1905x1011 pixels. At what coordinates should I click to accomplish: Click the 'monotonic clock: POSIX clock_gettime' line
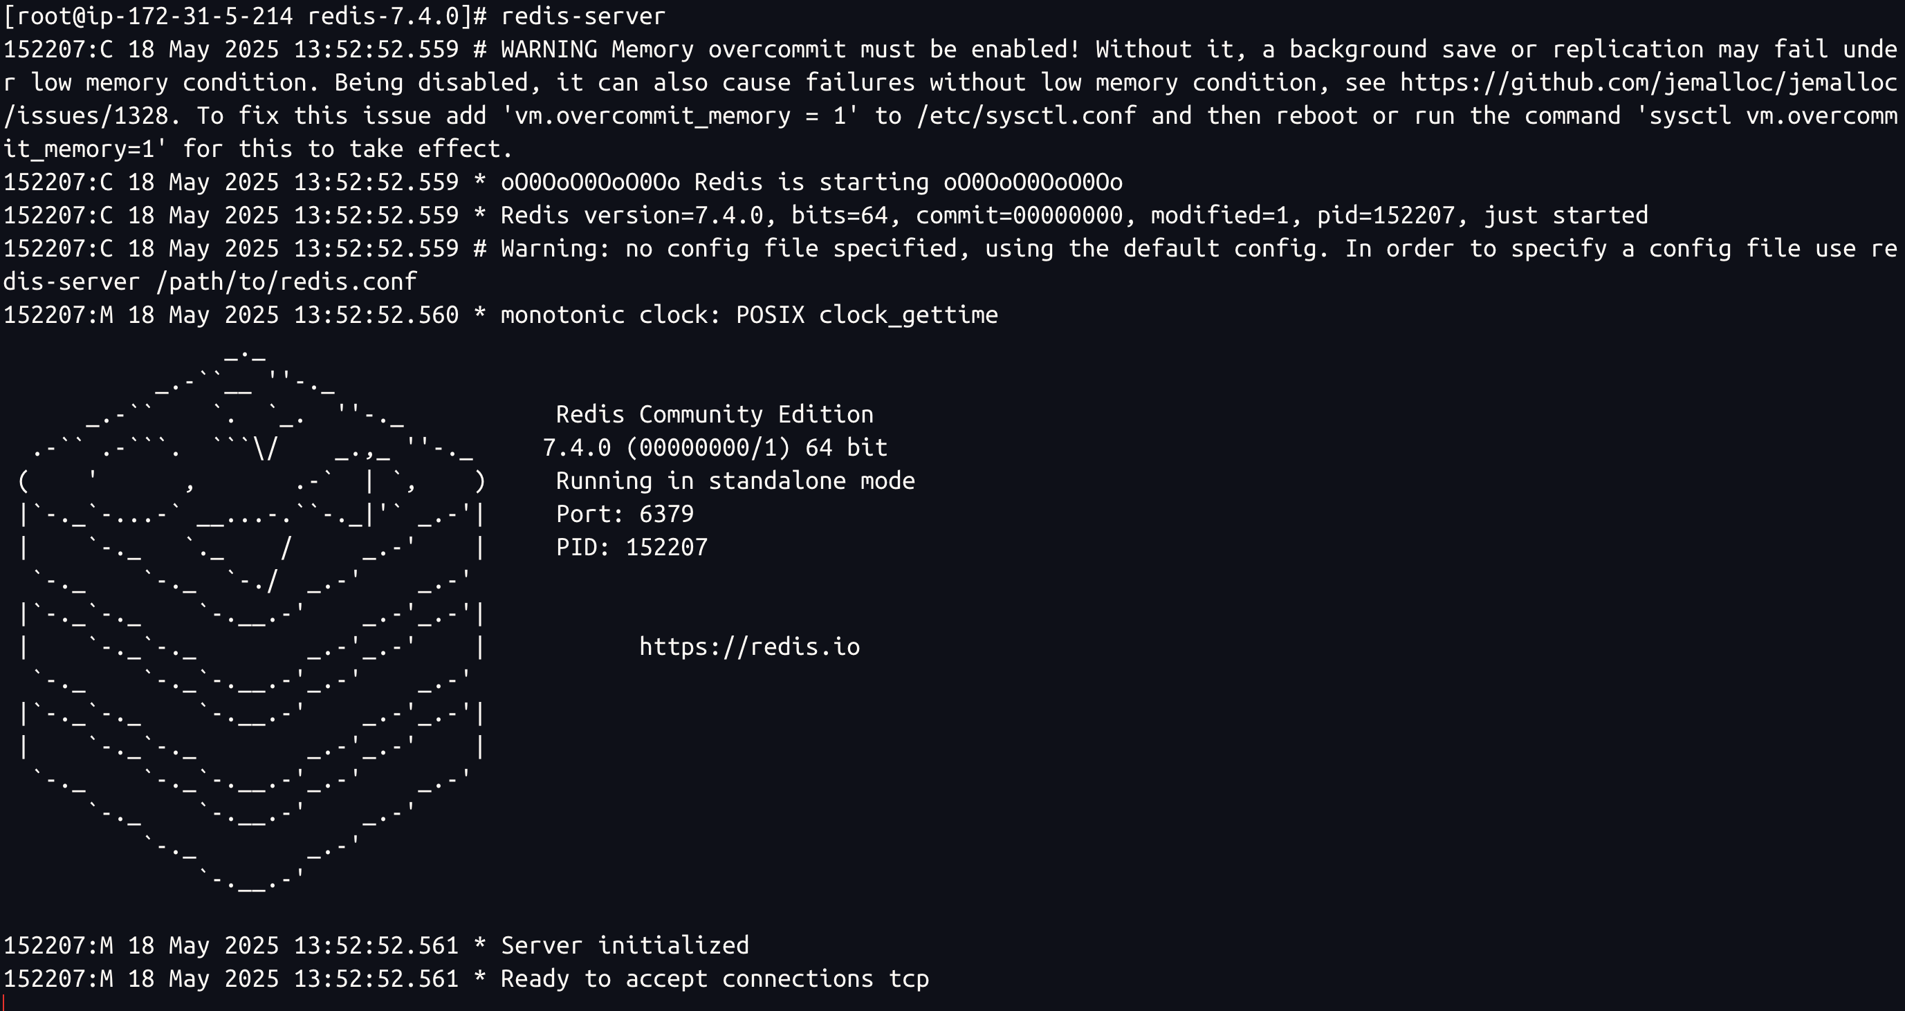(501, 315)
